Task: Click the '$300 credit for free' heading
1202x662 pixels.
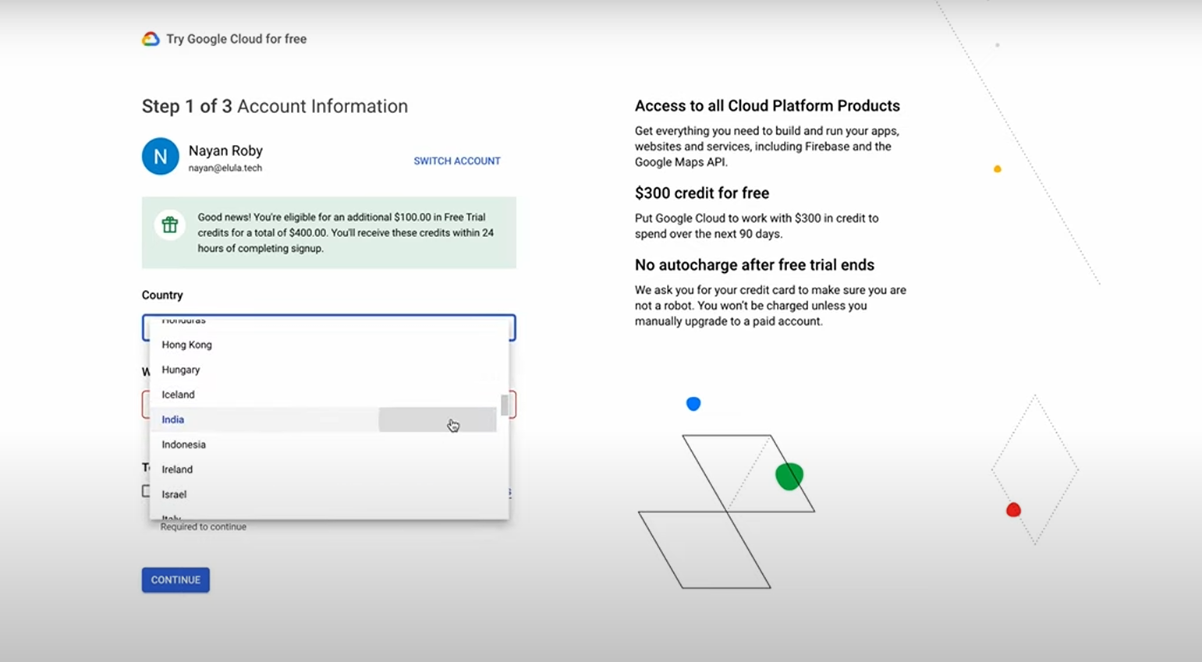Action: point(702,193)
